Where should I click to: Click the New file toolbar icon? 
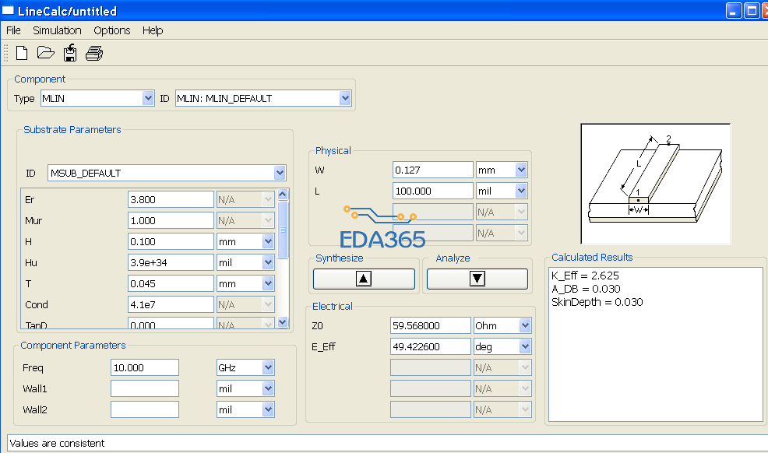coord(22,53)
